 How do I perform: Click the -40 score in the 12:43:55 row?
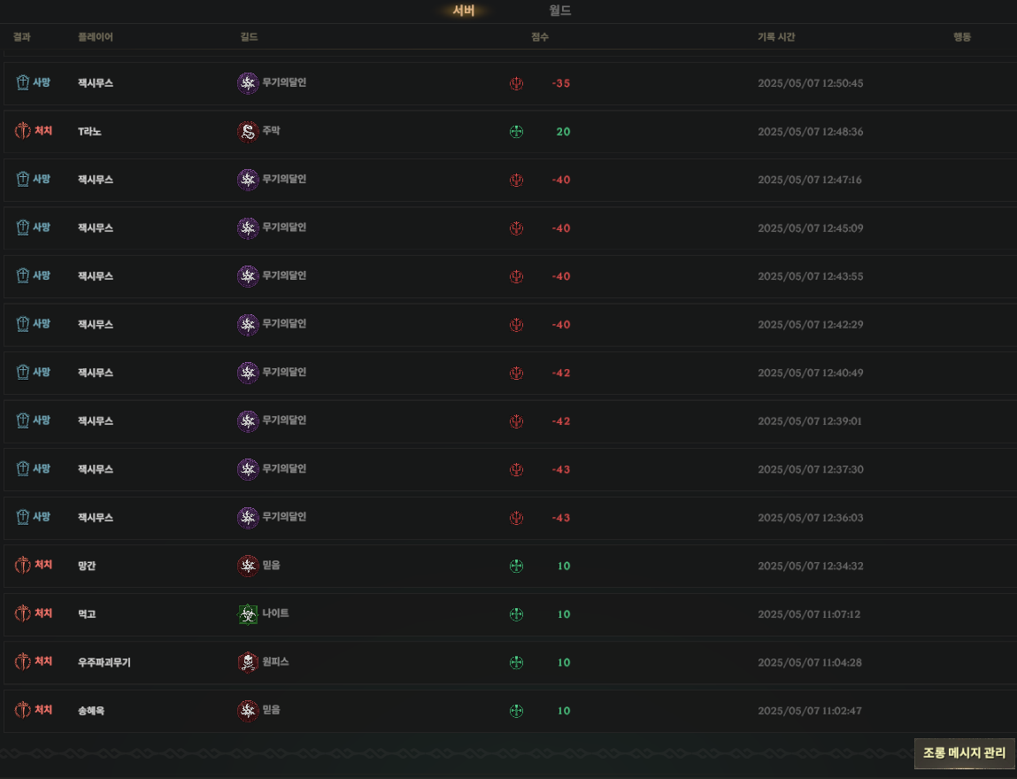(x=561, y=276)
